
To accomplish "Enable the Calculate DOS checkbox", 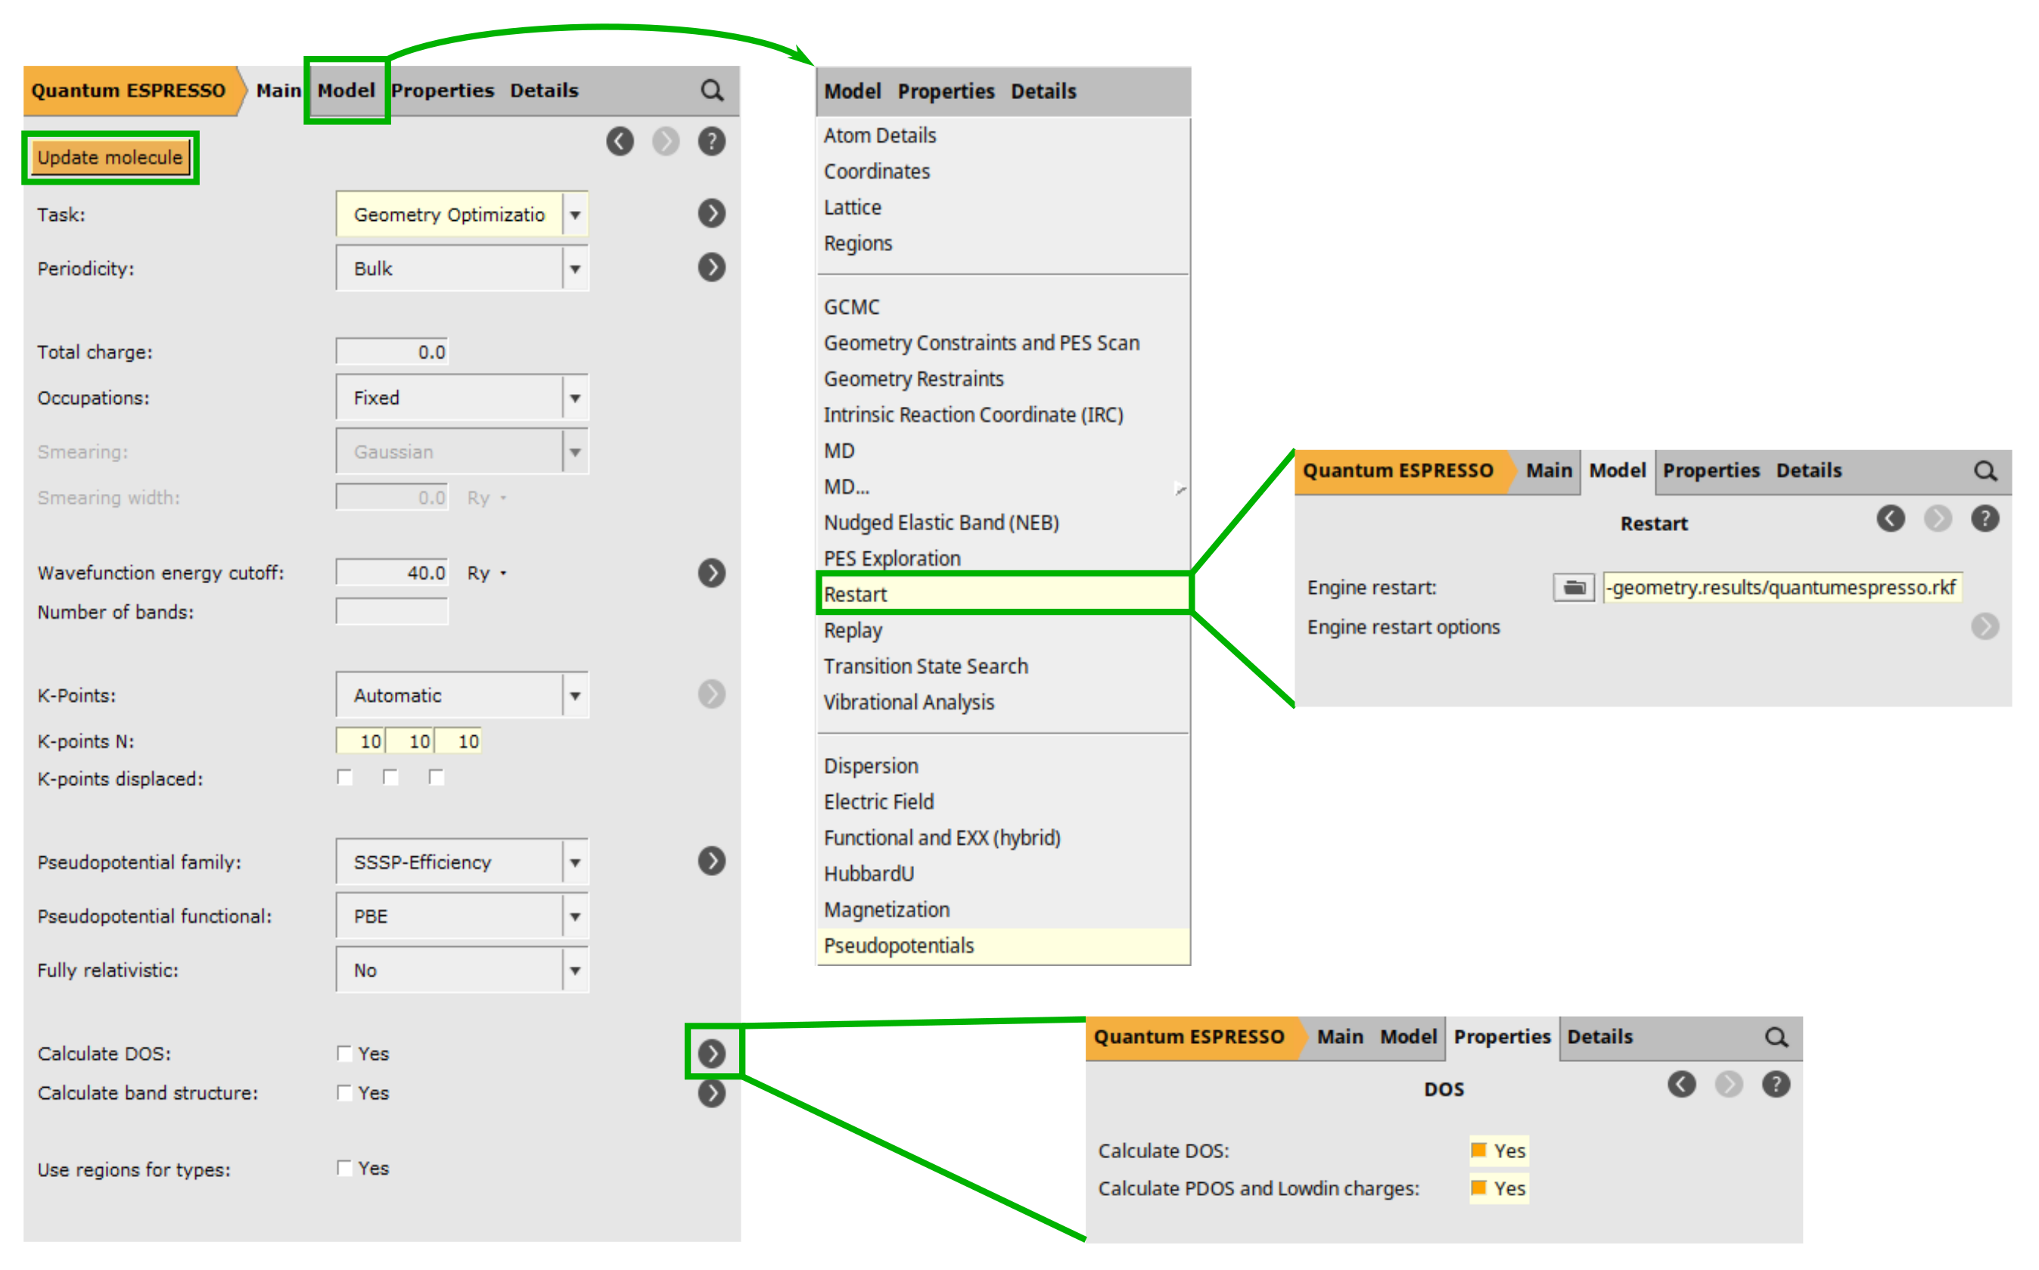I will tap(343, 1052).
